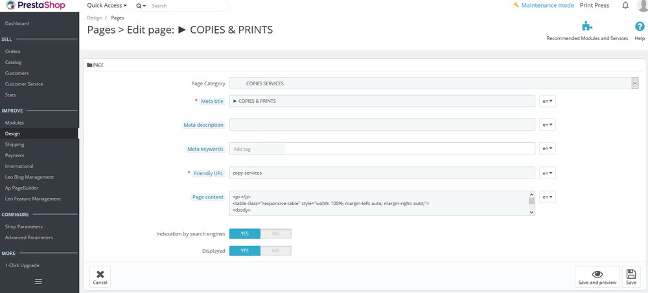Open the Meta keywords language dropdown
This screenshot has width=648, height=293.
click(x=547, y=149)
